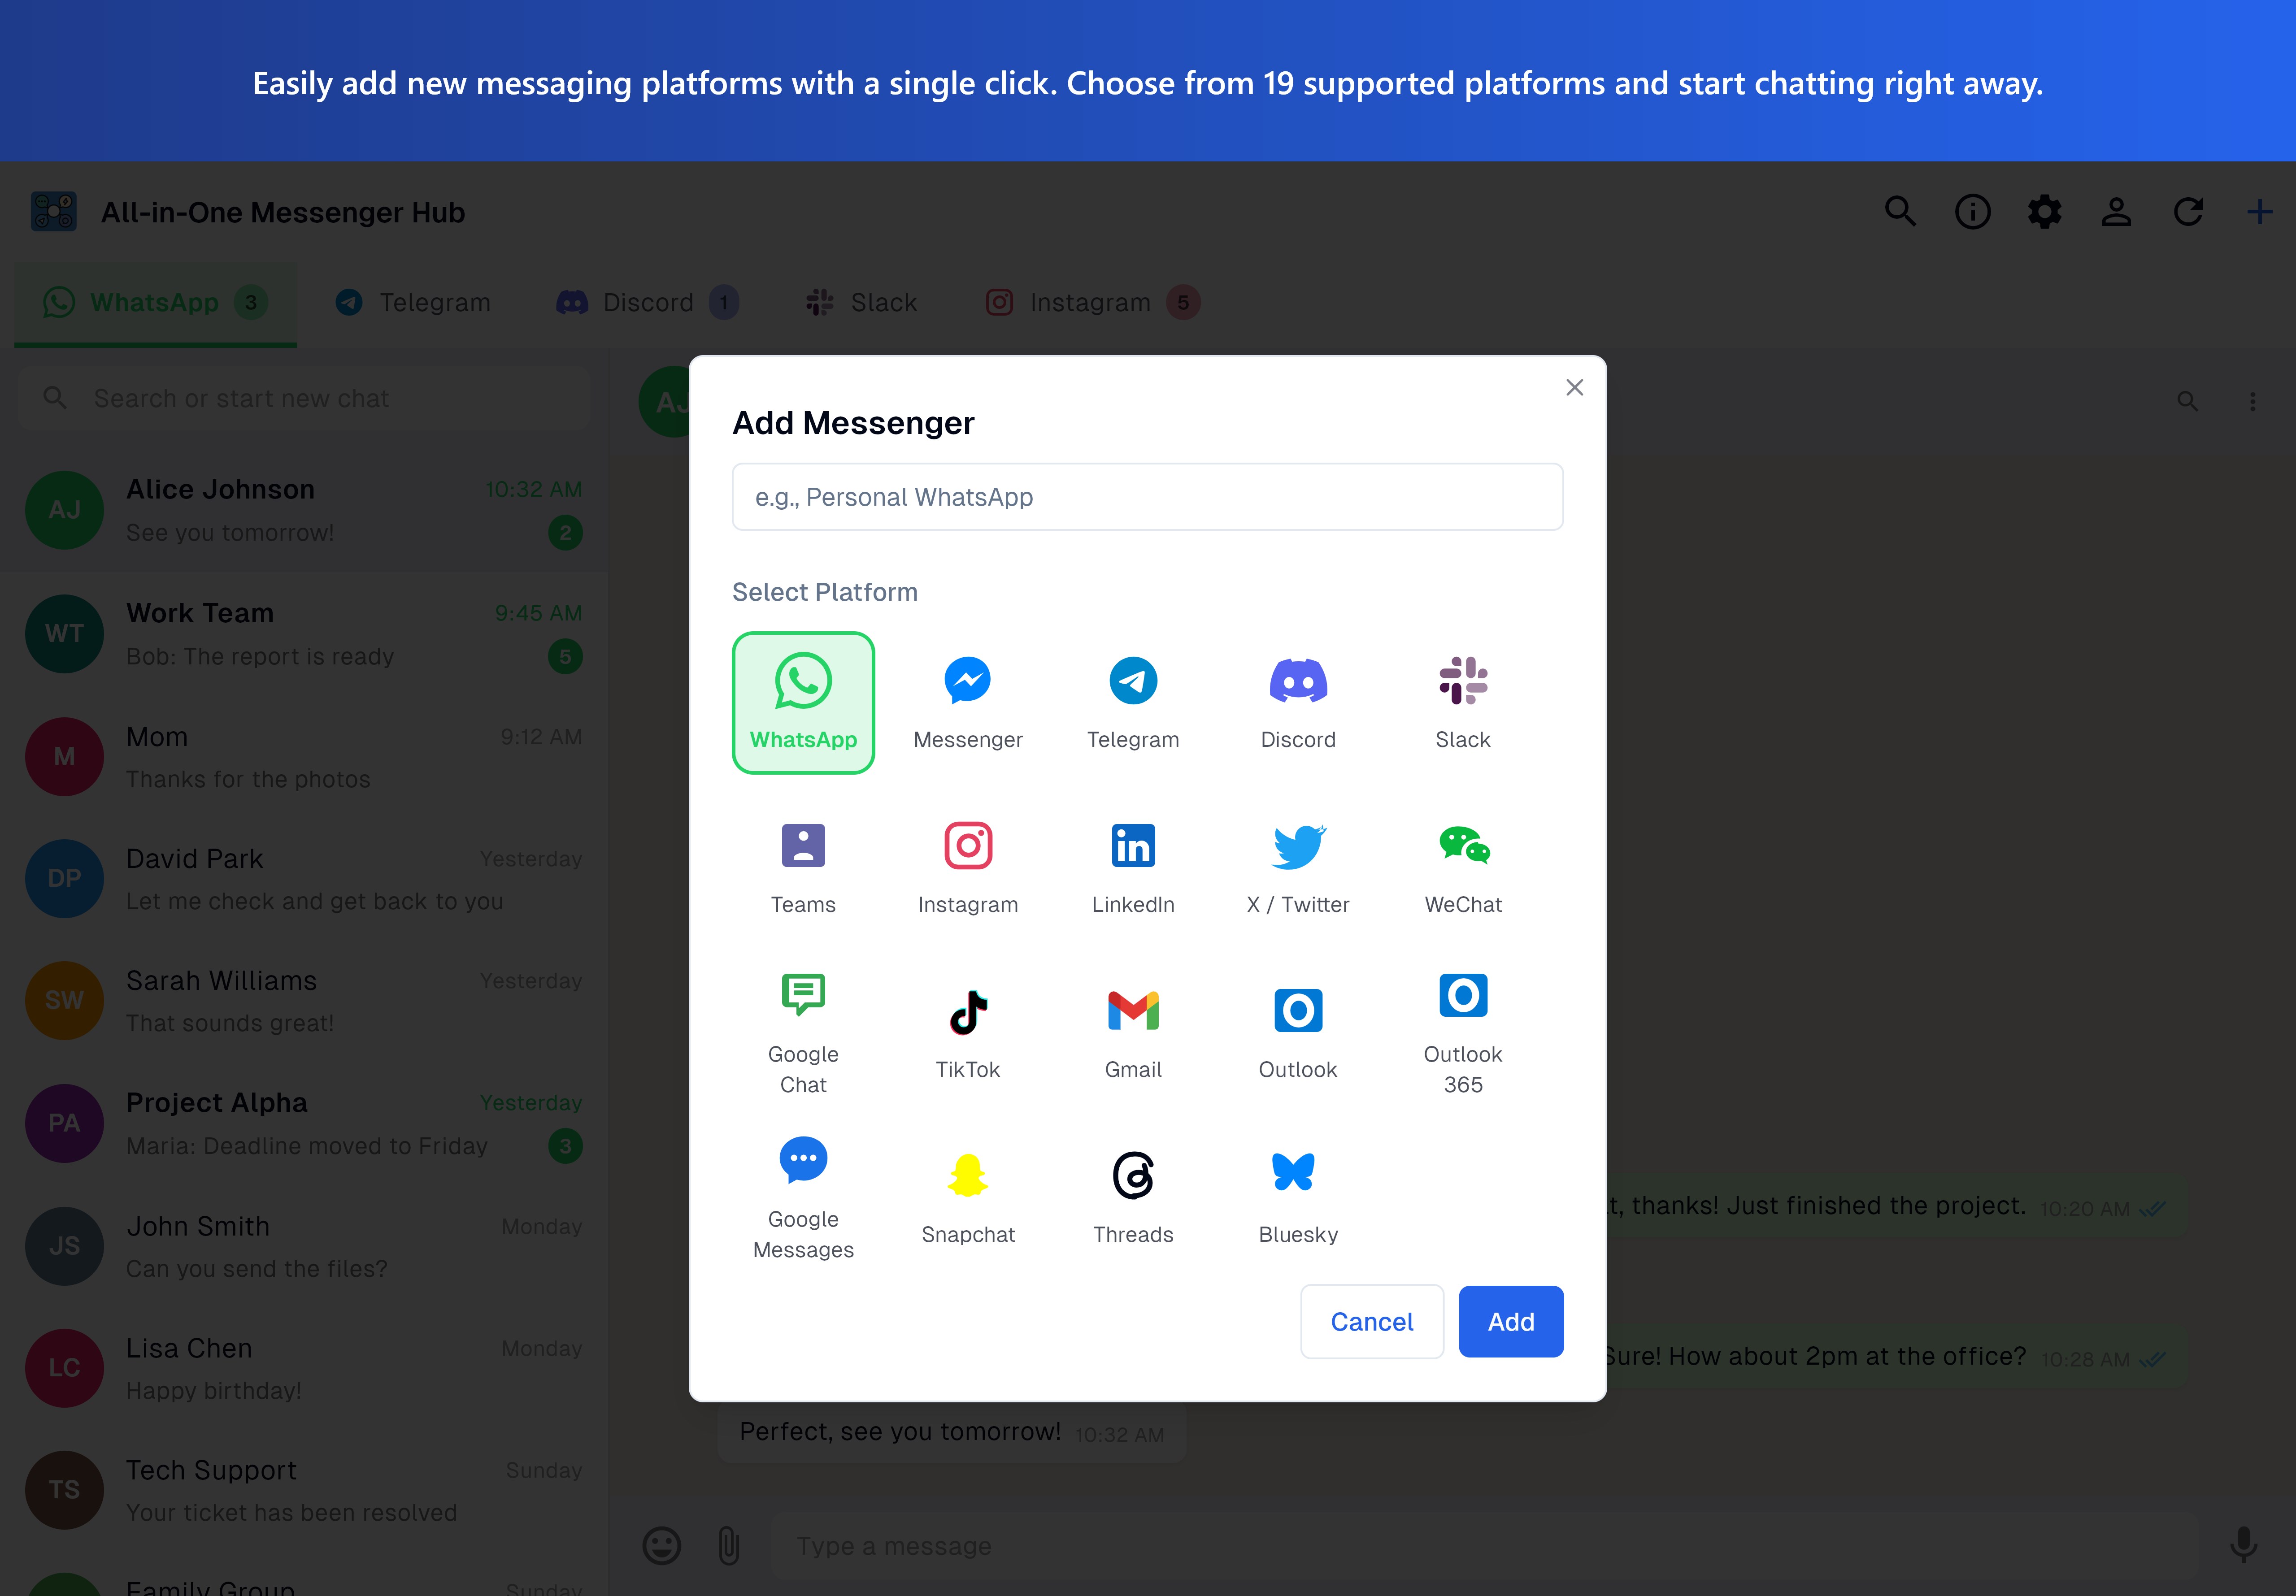Select Threads platform
This screenshot has height=1596, width=2296.
point(1133,1197)
